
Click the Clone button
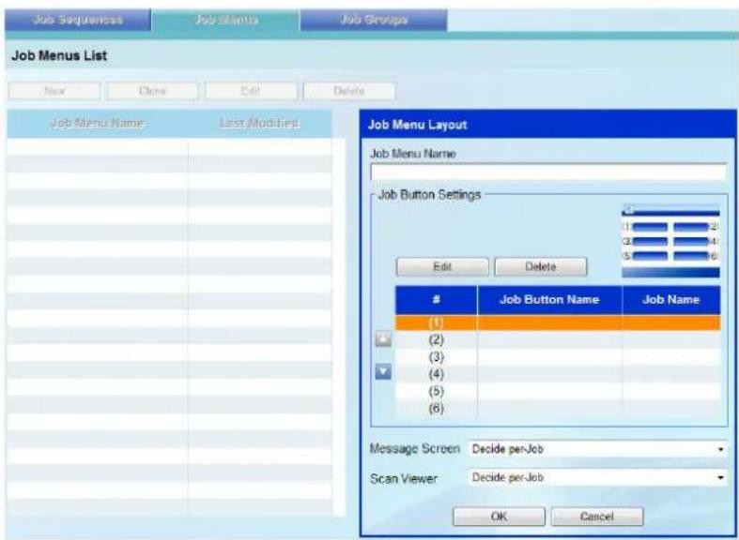click(x=153, y=91)
